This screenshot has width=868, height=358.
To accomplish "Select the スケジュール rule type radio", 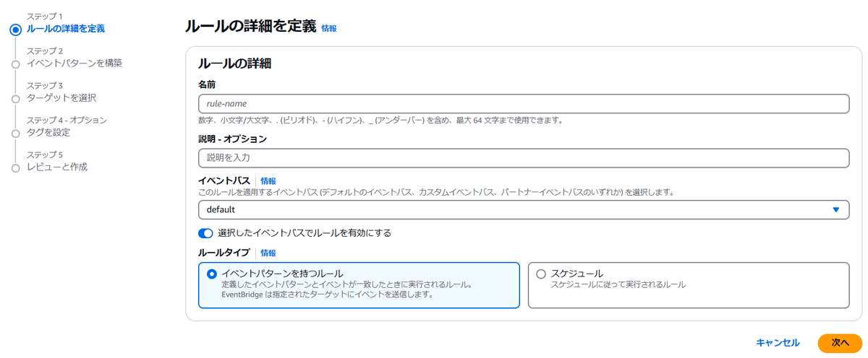I will coord(541,274).
